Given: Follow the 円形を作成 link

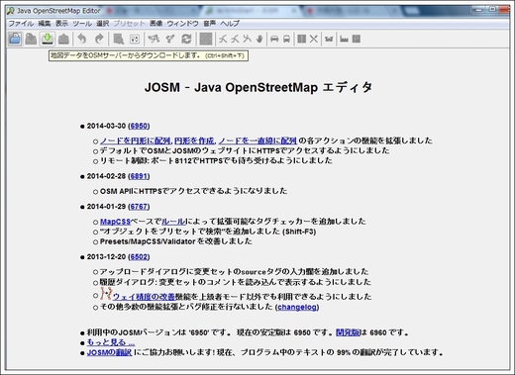Looking at the screenshot, I should (194, 141).
